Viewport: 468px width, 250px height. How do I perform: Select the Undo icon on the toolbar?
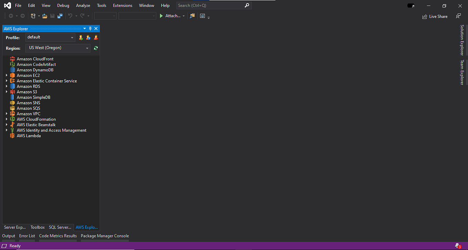(x=71, y=16)
